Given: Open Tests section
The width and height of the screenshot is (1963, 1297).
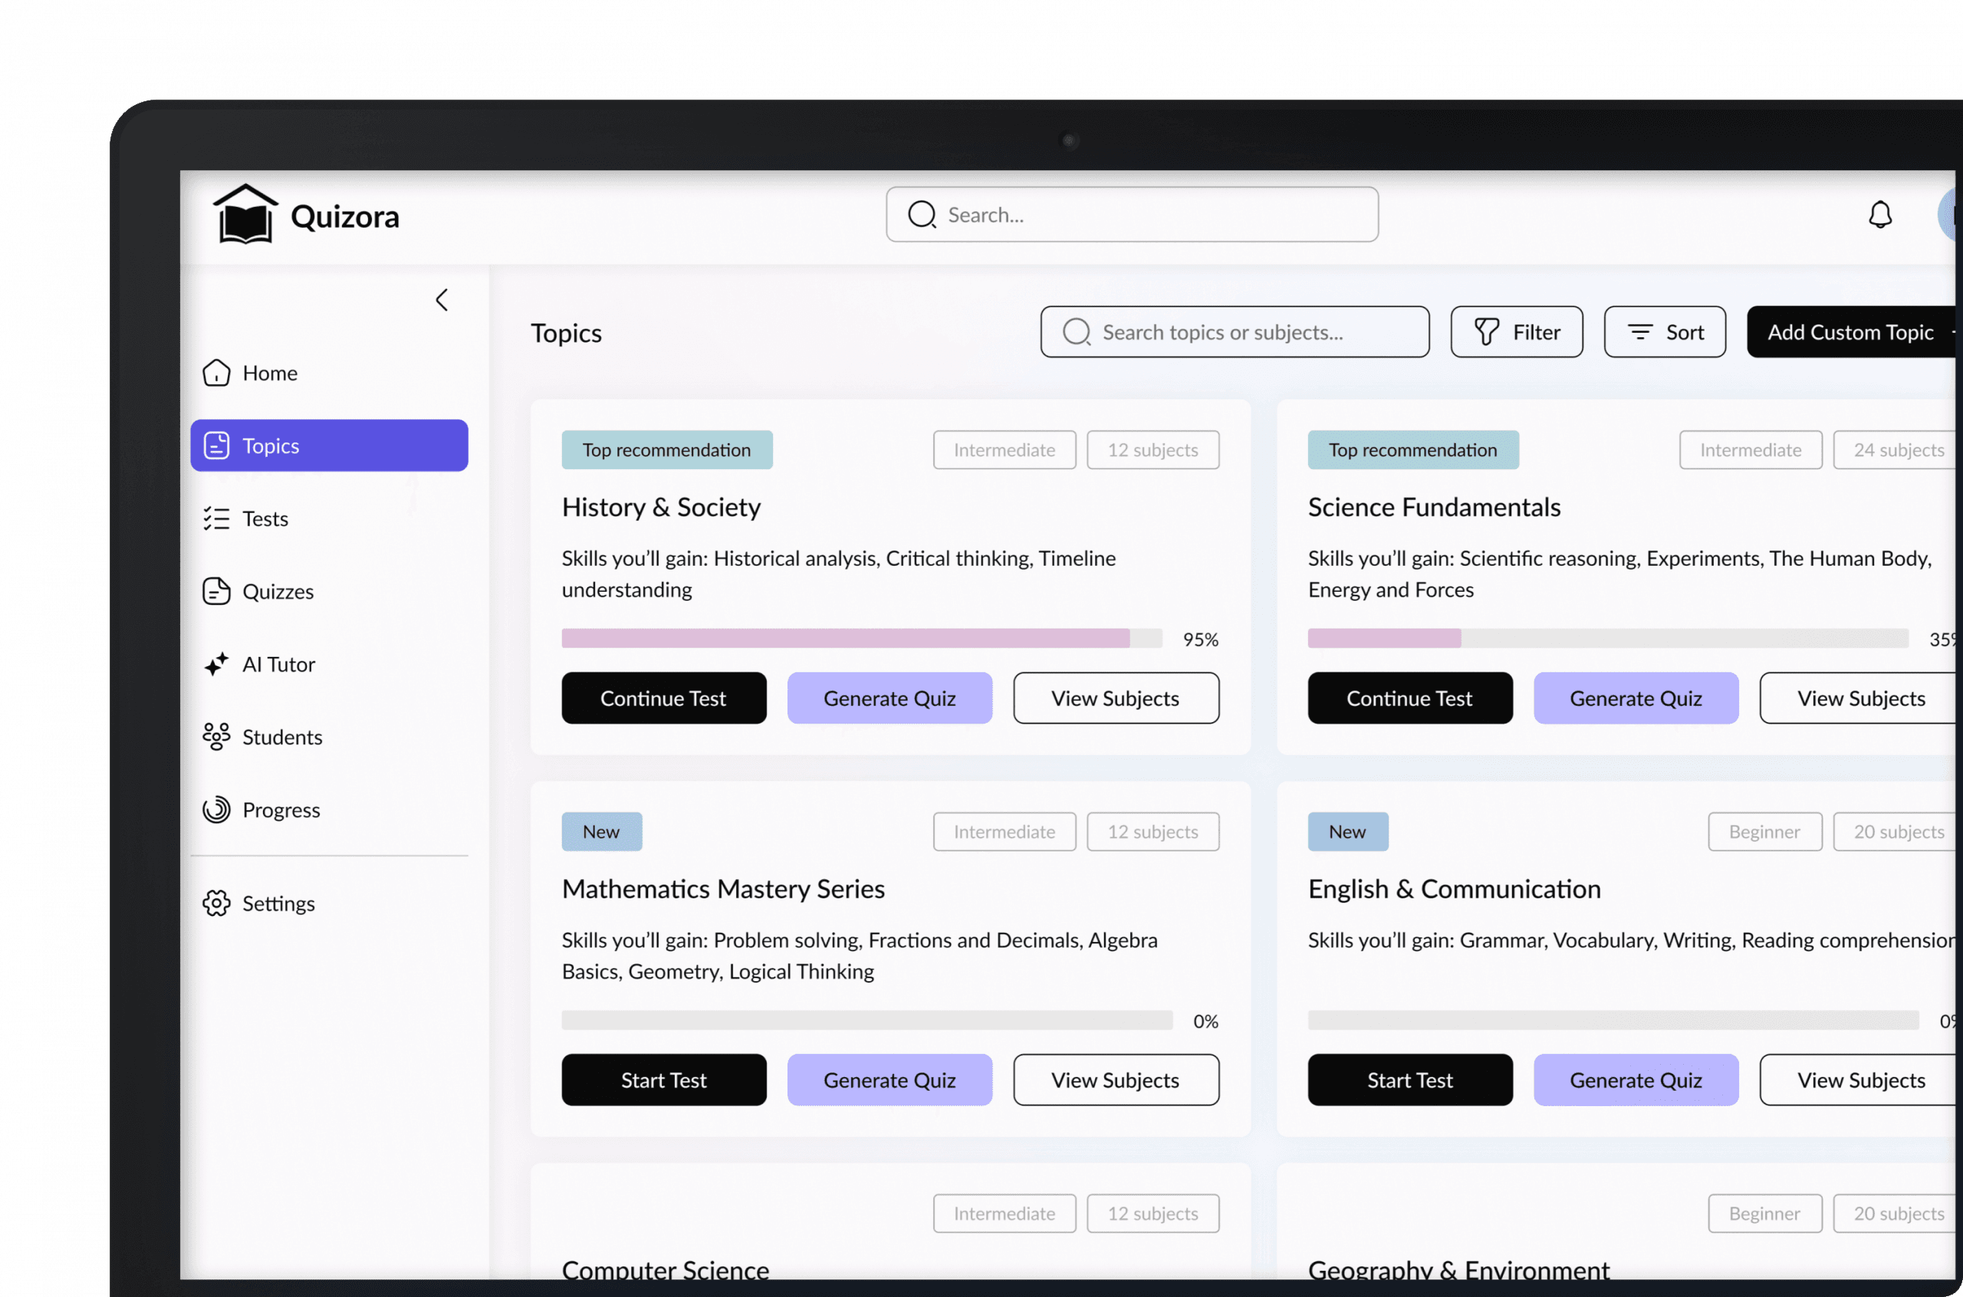Looking at the screenshot, I should click(329, 519).
